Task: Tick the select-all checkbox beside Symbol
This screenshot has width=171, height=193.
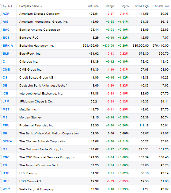Action: [1, 6]
